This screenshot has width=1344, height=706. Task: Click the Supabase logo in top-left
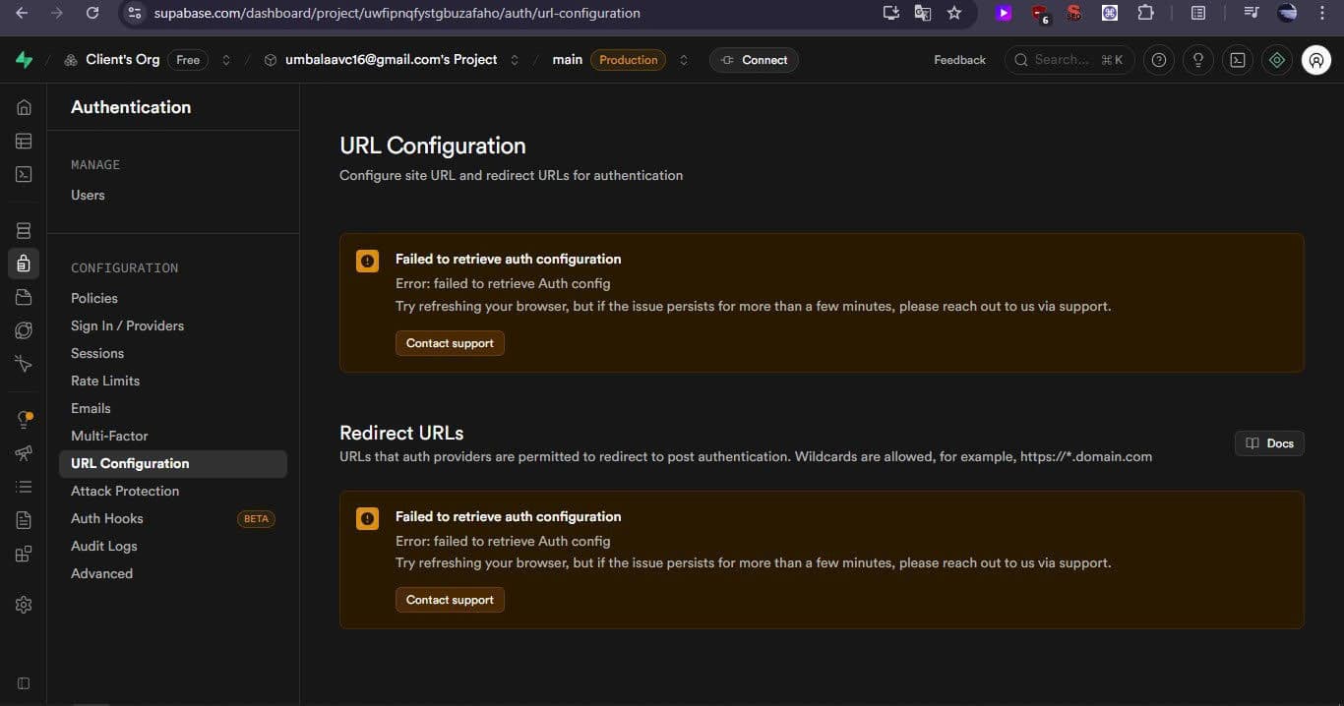(24, 60)
